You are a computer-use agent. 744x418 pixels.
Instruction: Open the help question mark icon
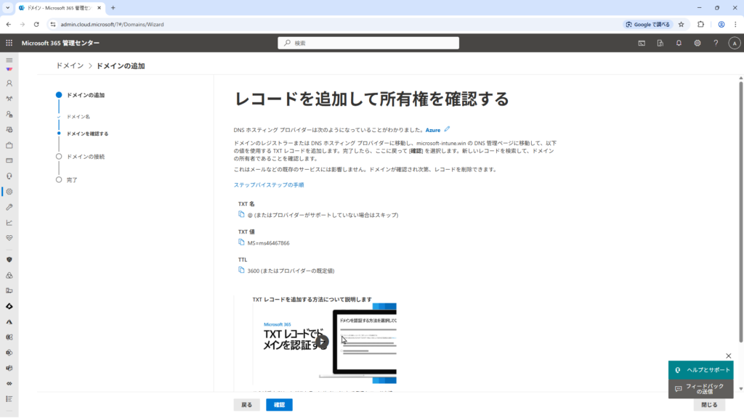point(716,43)
